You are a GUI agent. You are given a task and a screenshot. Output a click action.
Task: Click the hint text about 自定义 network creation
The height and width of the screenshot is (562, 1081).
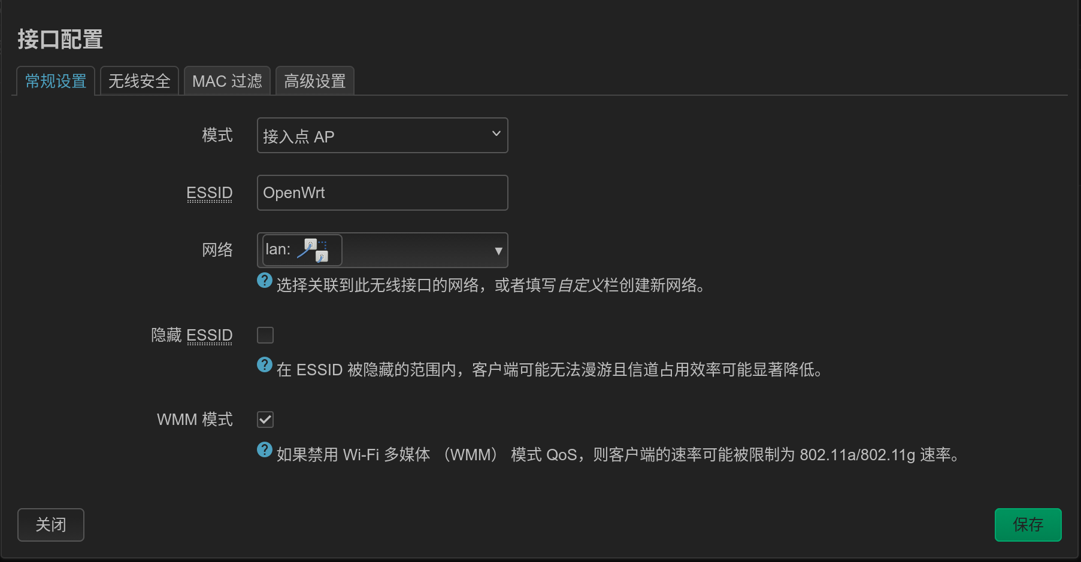point(491,285)
